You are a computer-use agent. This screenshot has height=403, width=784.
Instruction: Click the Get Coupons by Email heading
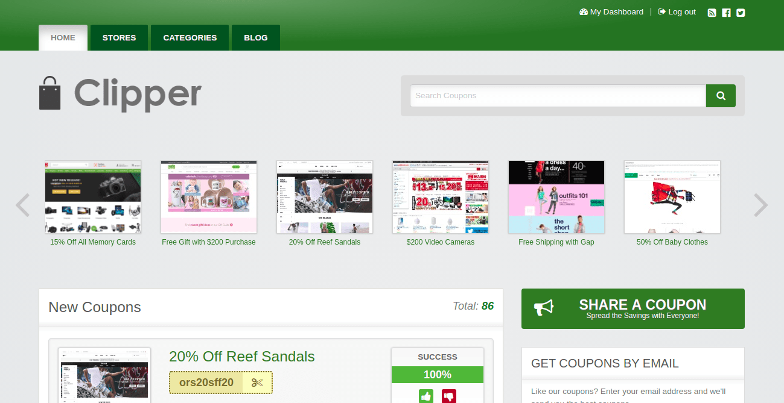(x=605, y=363)
